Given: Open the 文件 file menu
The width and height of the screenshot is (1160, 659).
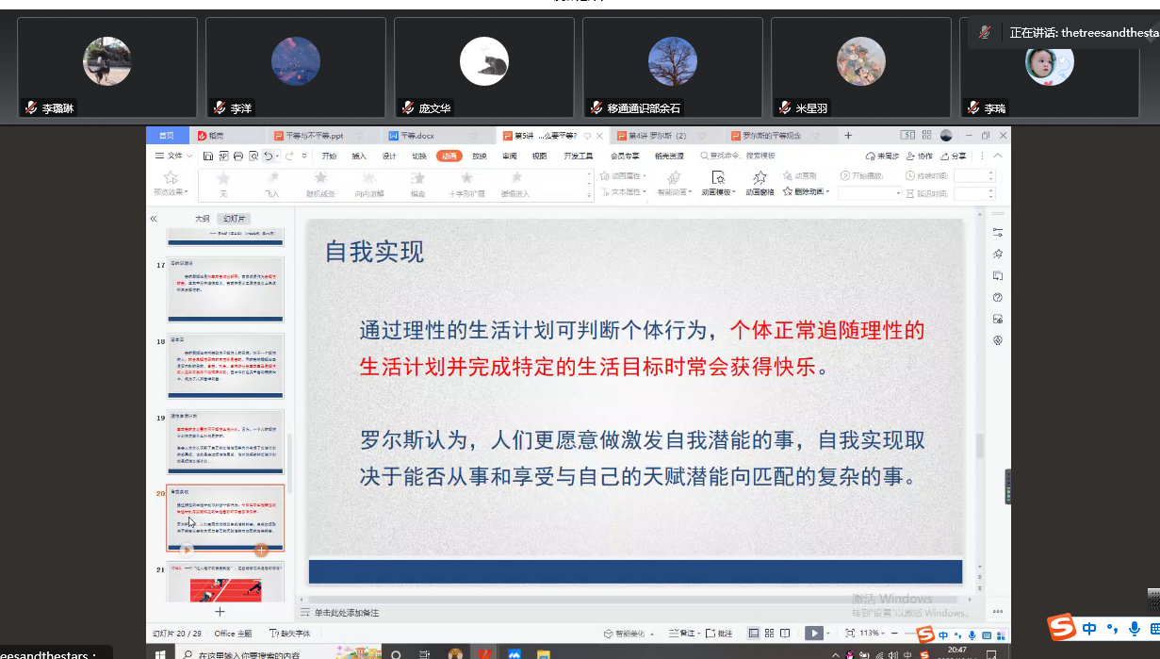Looking at the screenshot, I should pyautogui.click(x=173, y=156).
